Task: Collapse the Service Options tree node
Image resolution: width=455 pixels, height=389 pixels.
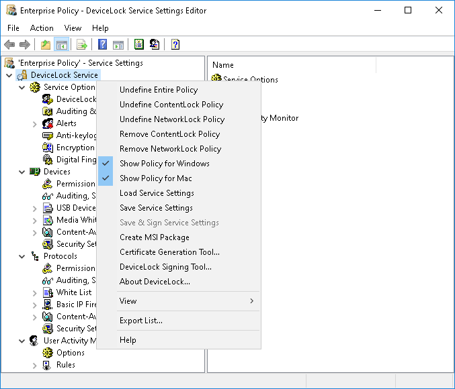Action: click(22, 87)
